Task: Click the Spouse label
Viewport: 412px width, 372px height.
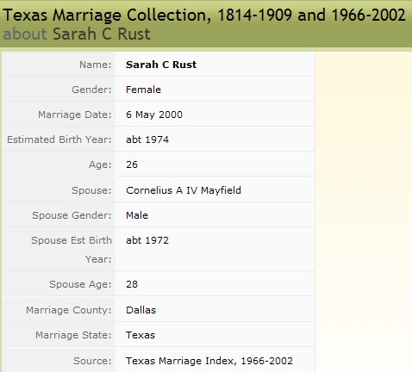Action: pyautogui.click(x=91, y=190)
